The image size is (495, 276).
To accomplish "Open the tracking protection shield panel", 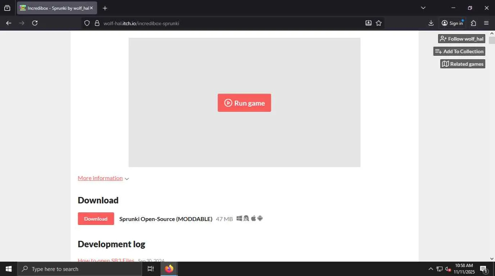I will [87, 23].
